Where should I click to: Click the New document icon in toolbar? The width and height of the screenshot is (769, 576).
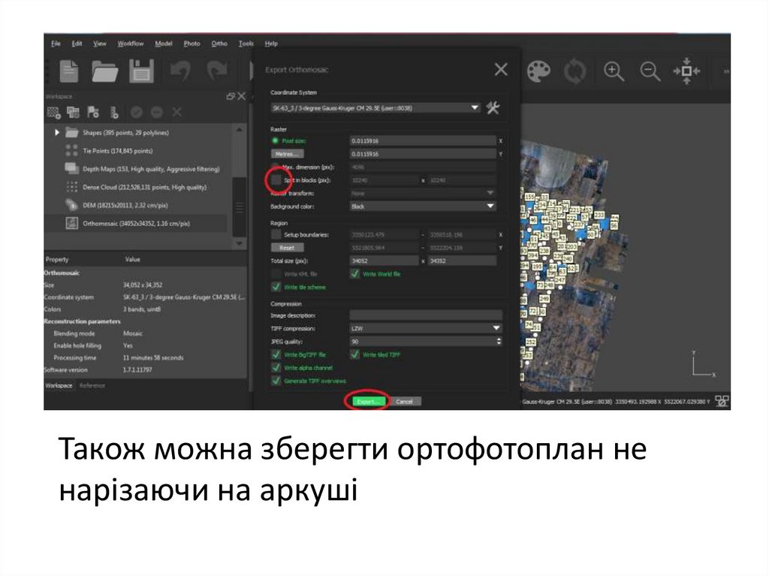pos(68,71)
